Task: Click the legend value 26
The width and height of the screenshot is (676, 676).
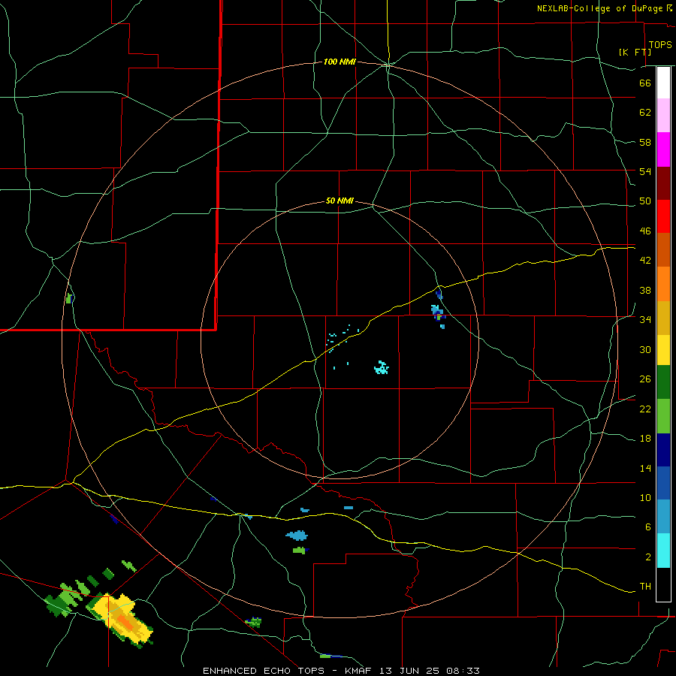Action: [x=645, y=379]
